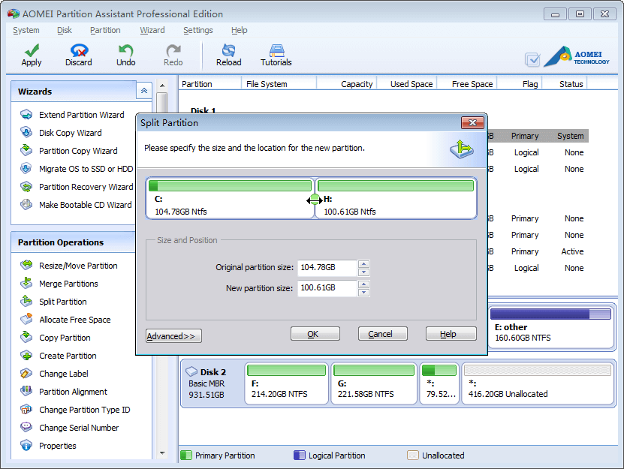Select F: 214.20GB NTFS partition block
Screen dimensions: 624x469
(x=287, y=383)
